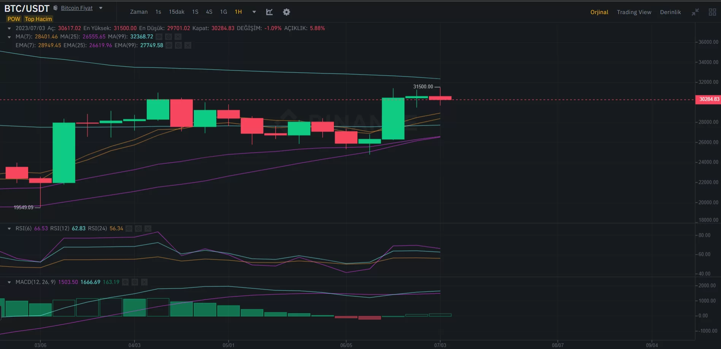
Task: Toggle MA lines visibility eye icon
Action: [x=159, y=37]
